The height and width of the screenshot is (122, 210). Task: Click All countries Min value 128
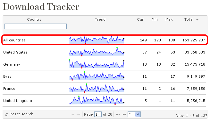coord(157,40)
